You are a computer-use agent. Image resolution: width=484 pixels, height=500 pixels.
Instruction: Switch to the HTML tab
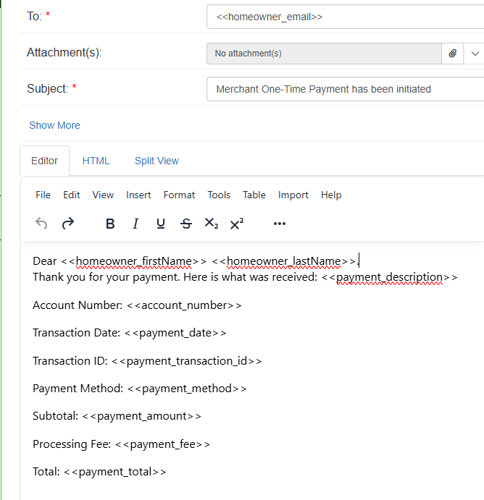pyautogui.click(x=96, y=161)
